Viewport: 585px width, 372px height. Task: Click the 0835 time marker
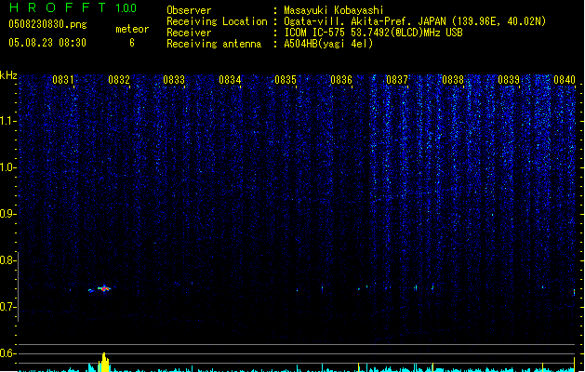click(286, 80)
